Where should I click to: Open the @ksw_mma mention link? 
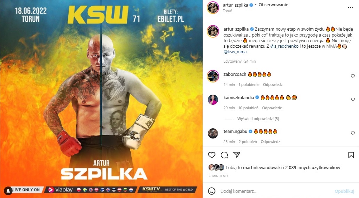[235, 52]
